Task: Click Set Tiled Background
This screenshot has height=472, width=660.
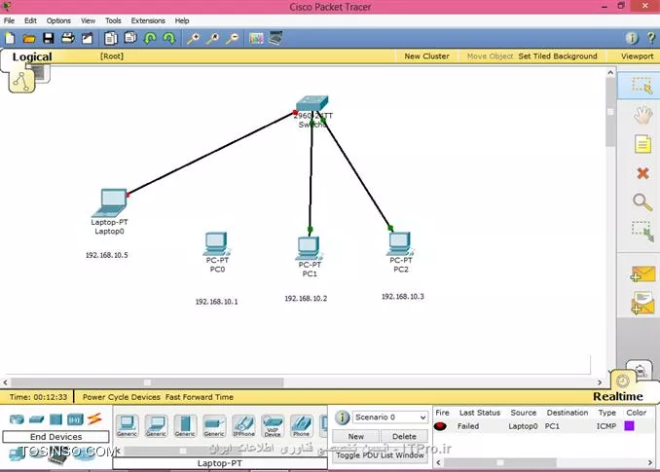Action: point(558,55)
